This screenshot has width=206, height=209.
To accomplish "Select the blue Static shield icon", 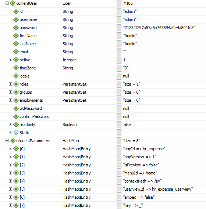I will [16, 133].
